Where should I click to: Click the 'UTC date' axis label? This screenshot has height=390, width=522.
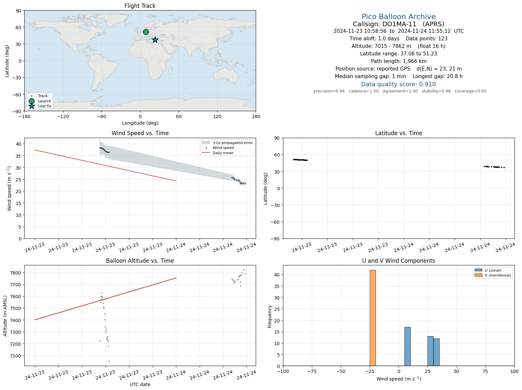pos(140,384)
